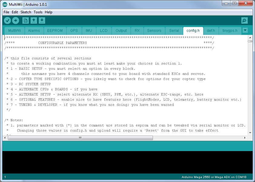
Task: Click the Upload icon
Action: [15, 20]
